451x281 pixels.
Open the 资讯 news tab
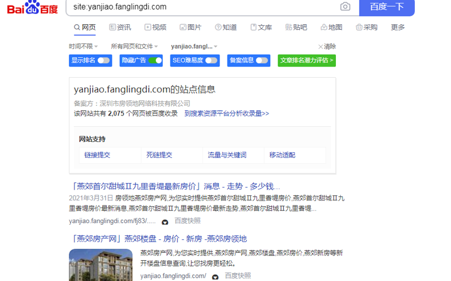120,27
